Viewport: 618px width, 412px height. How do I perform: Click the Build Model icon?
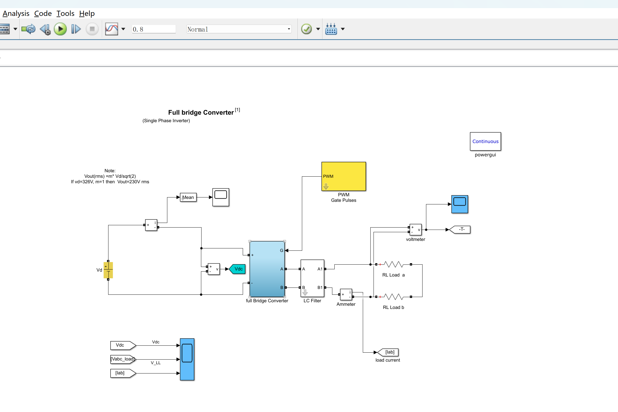[331, 29]
